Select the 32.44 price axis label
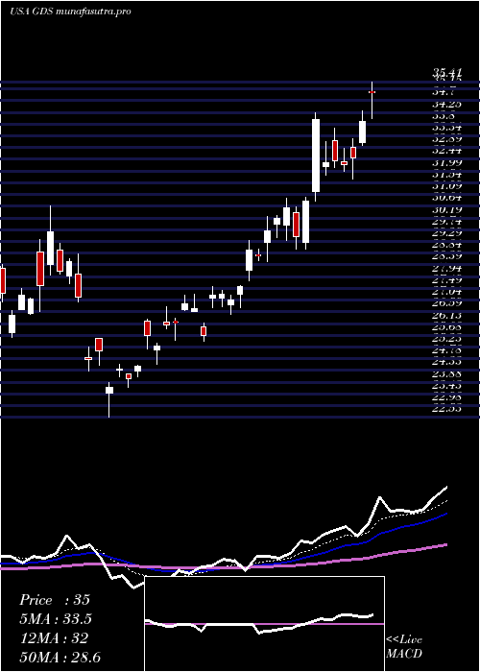480x672 pixels. coord(446,151)
